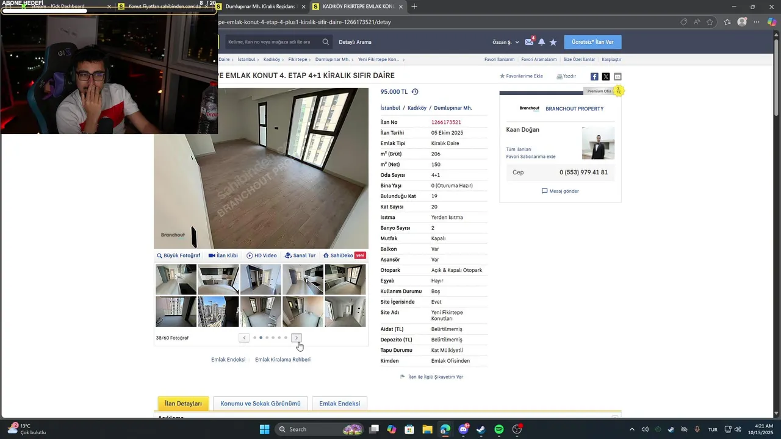The width and height of the screenshot is (781, 439).
Task: Click Favori Satıcılarıma ekle link
Action: click(531, 157)
